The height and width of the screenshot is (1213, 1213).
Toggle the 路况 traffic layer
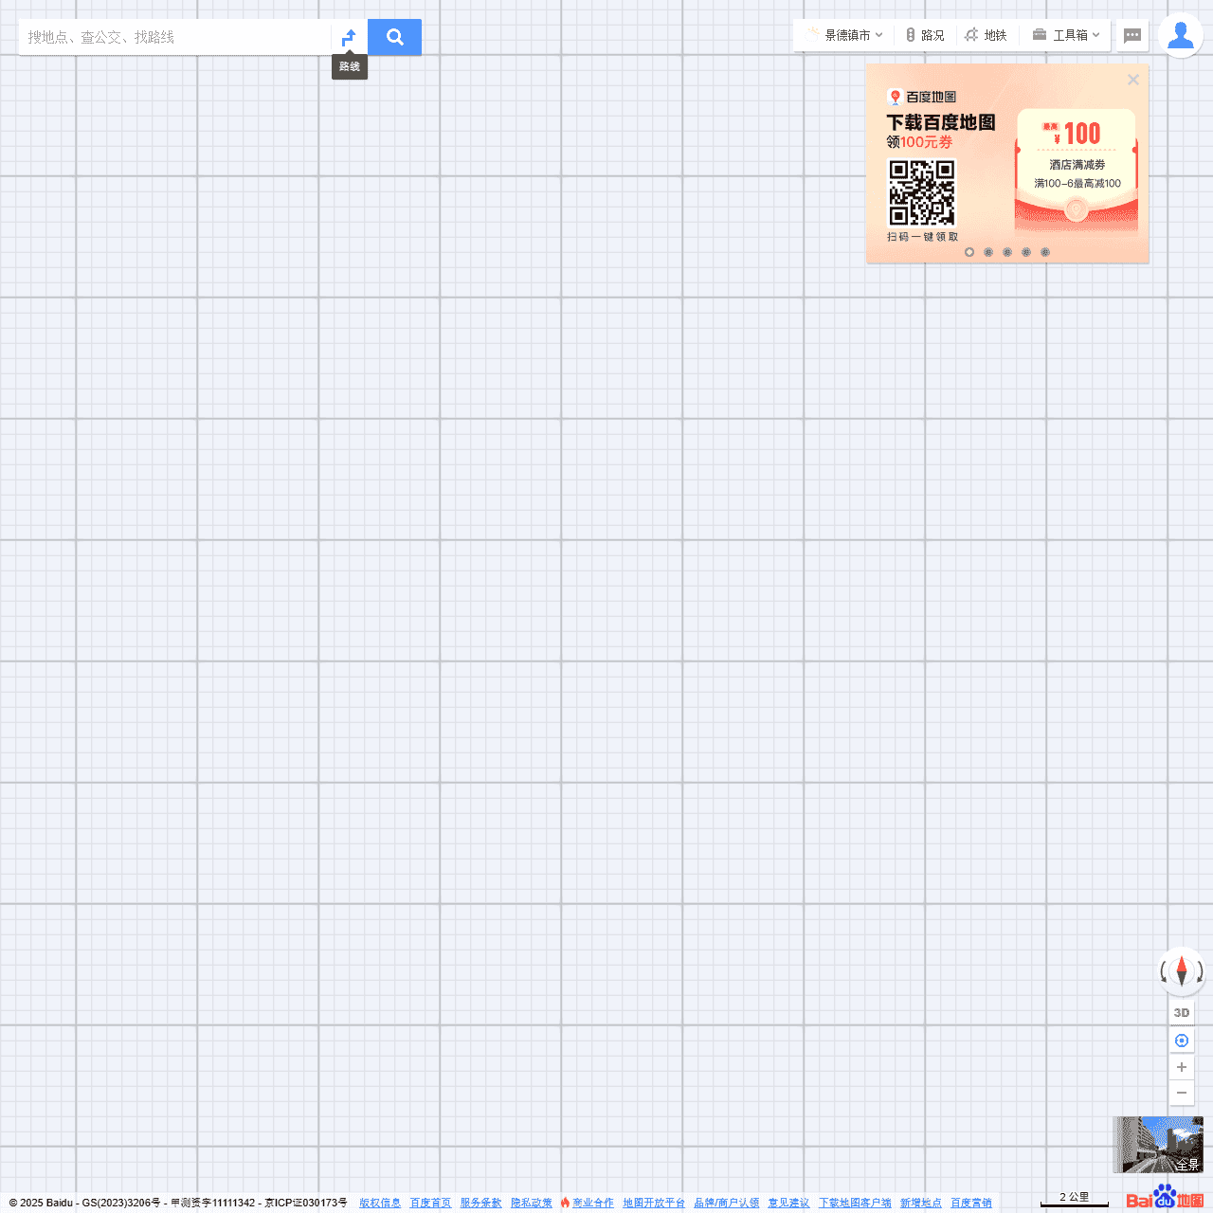(x=925, y=35)
